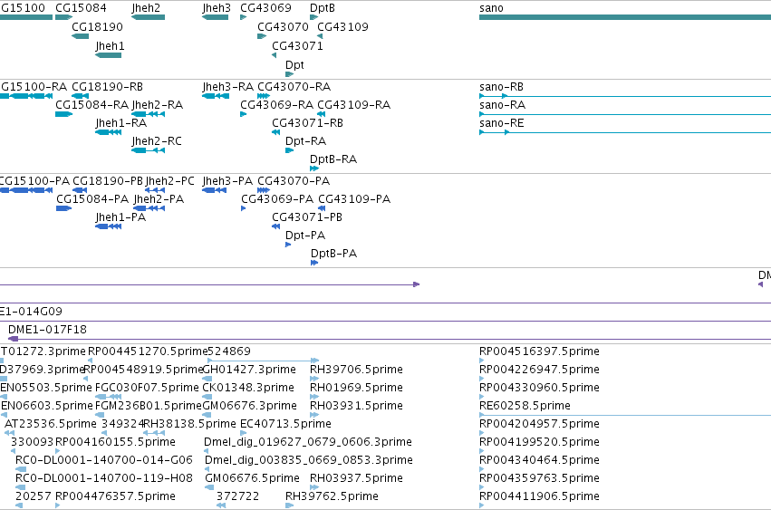Open EST label RH03937.5prime
Viewport: 771px width, 510px height.
click(356, 478)
